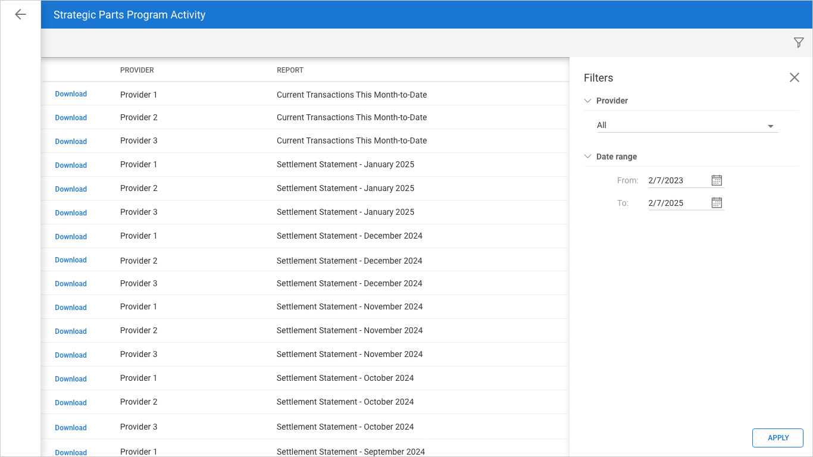Click the To date input field

(x=677, y=203)
